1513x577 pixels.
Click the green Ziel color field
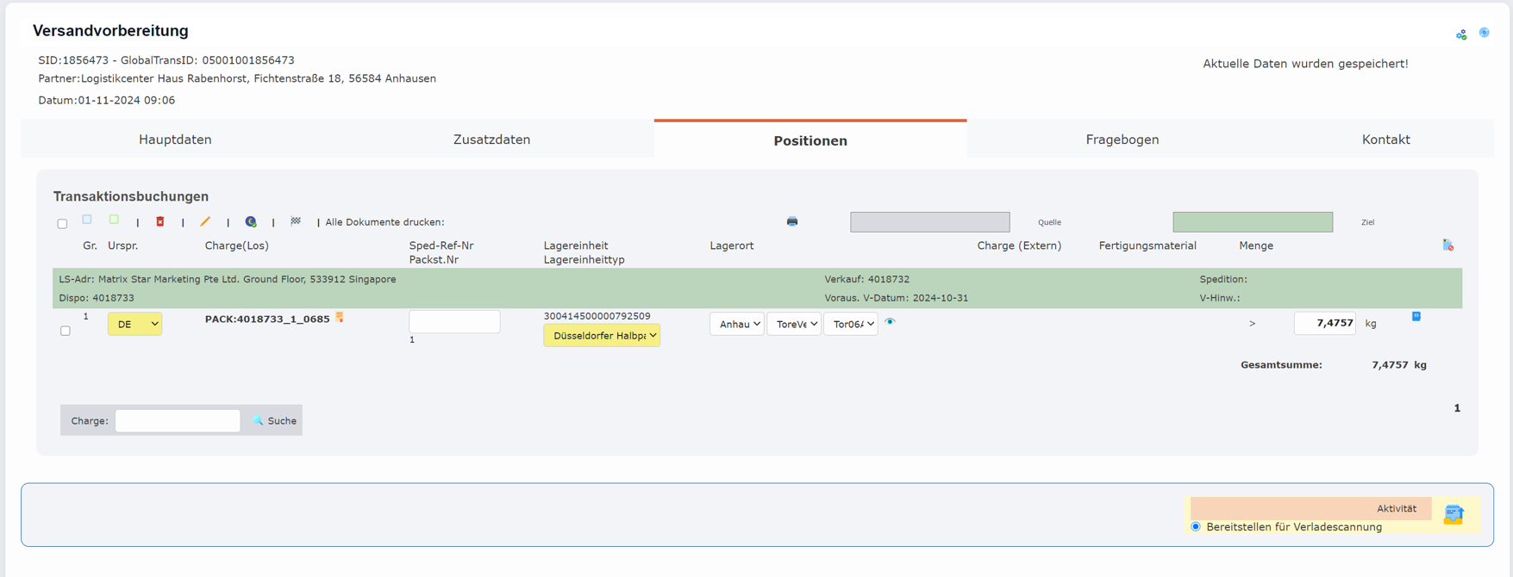tap(1252, 222)
